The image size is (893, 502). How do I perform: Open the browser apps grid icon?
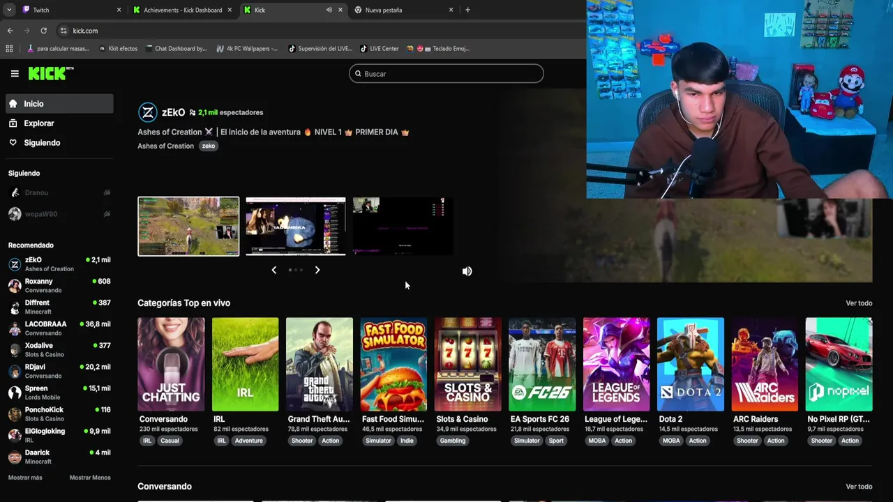9,49
